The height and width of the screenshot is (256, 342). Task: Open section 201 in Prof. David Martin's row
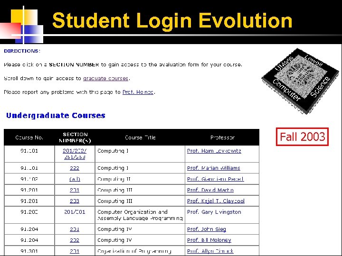coord(75,190)
